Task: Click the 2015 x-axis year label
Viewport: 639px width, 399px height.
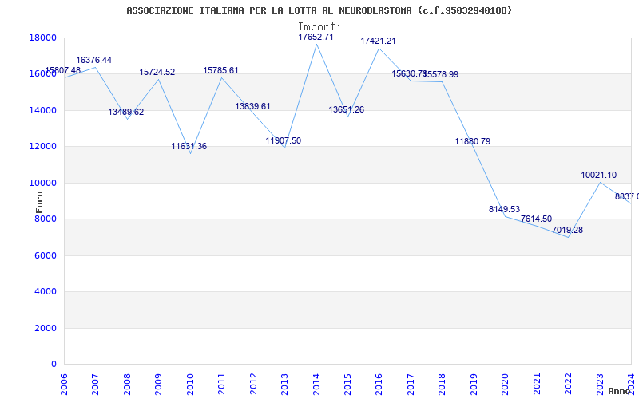Action: click(x=347, y=384)
